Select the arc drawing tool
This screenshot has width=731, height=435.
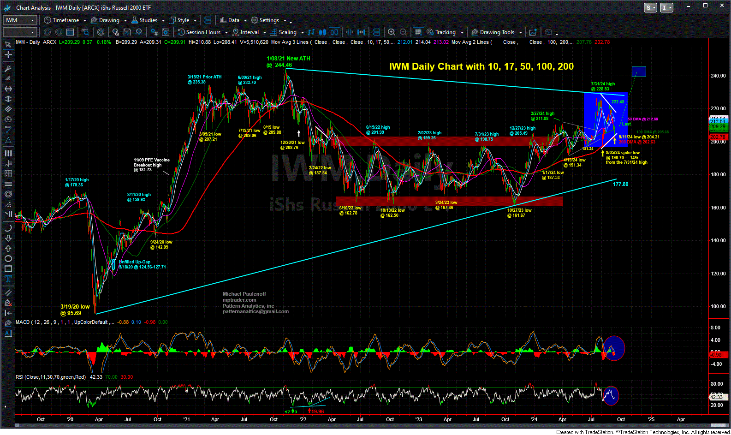click(8, 228)
